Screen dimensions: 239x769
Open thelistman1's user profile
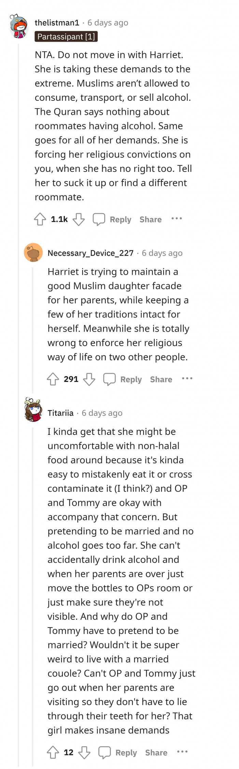point(57,23)
